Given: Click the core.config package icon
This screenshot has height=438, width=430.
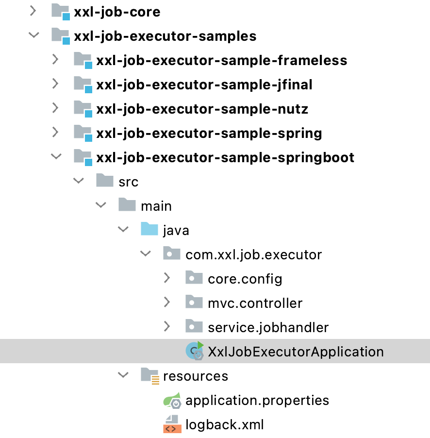Looking at the screenshot, I should click(195, 278).
